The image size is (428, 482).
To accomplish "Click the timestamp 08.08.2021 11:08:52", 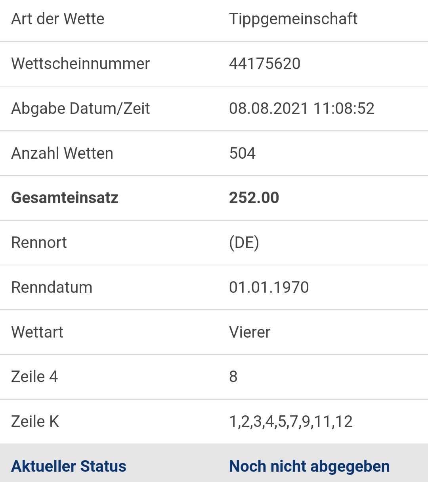I will (302, 108).
